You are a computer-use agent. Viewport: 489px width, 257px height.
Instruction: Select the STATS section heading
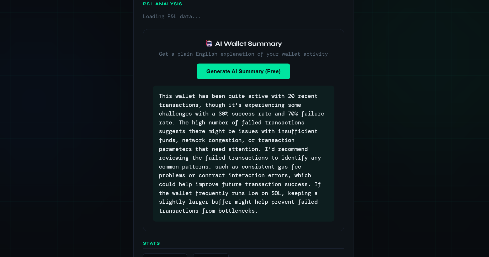(x=151, y=243)
